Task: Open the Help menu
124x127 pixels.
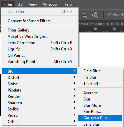Action: pos(67,4)
